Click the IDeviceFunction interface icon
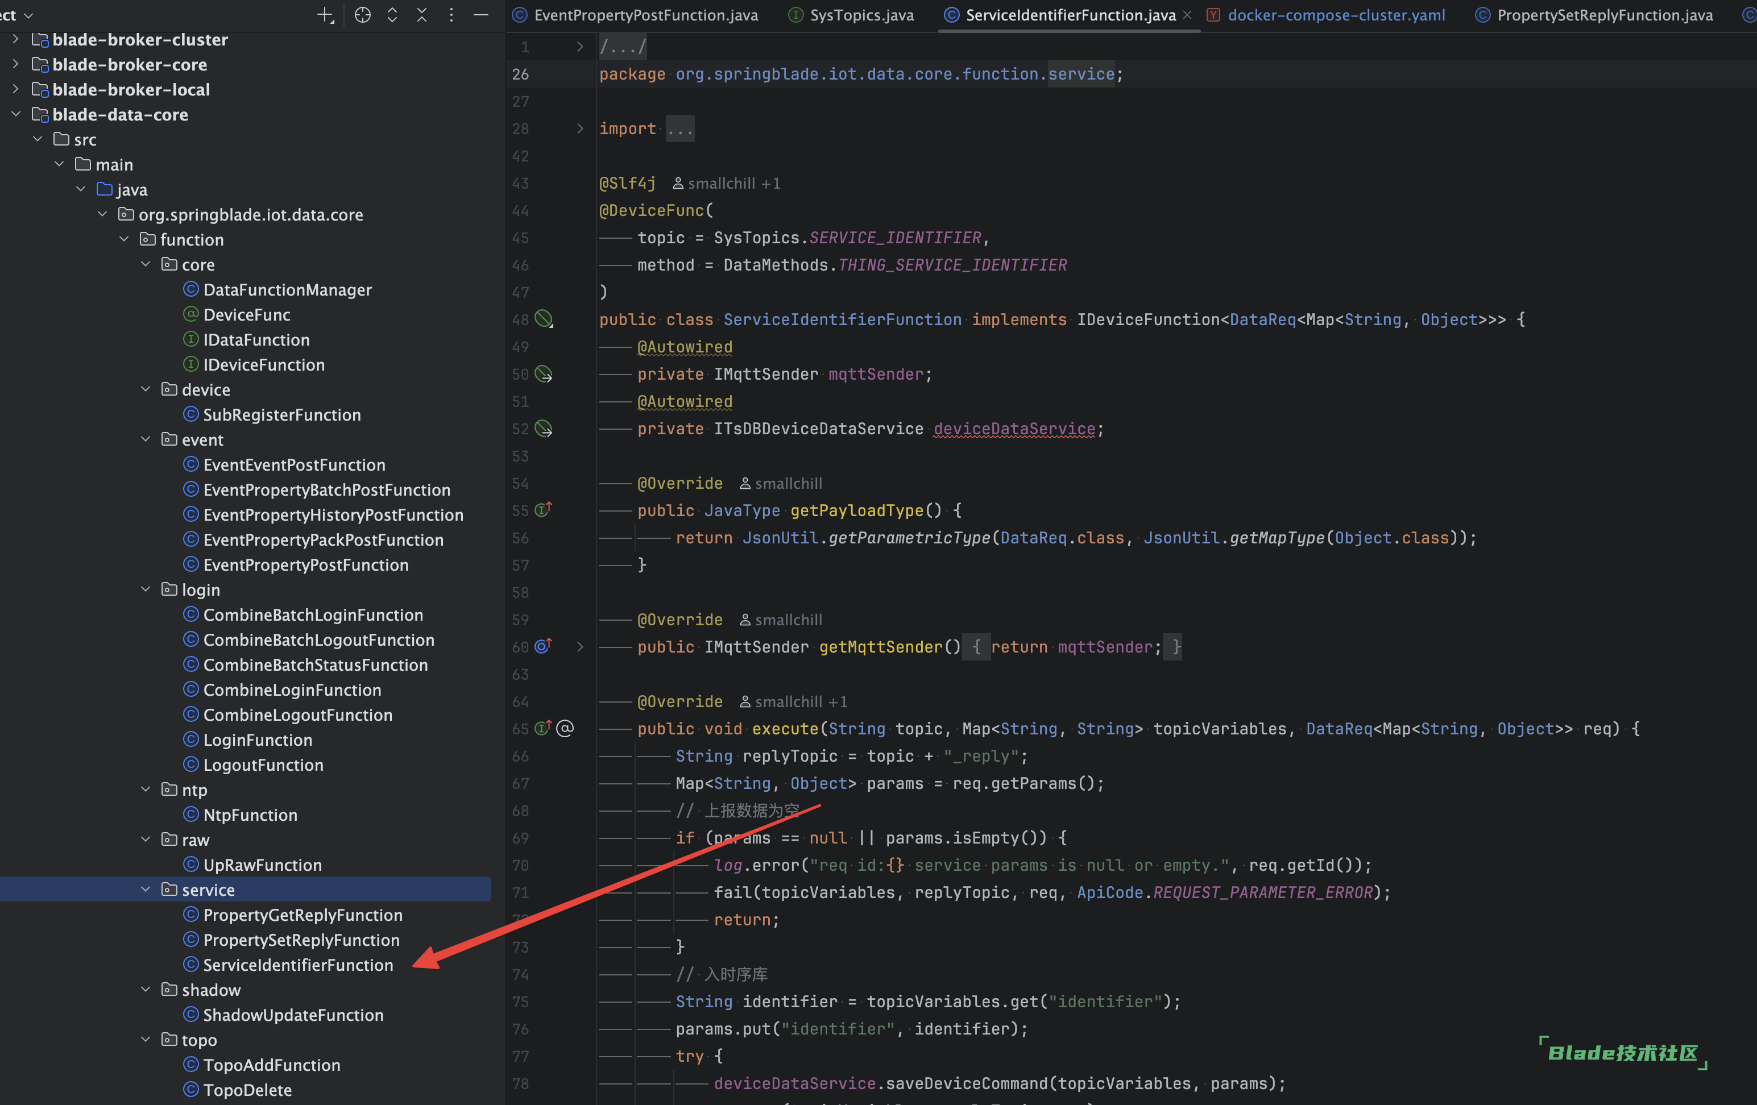Screen dimensions: 1757x1105 [191, 364]
